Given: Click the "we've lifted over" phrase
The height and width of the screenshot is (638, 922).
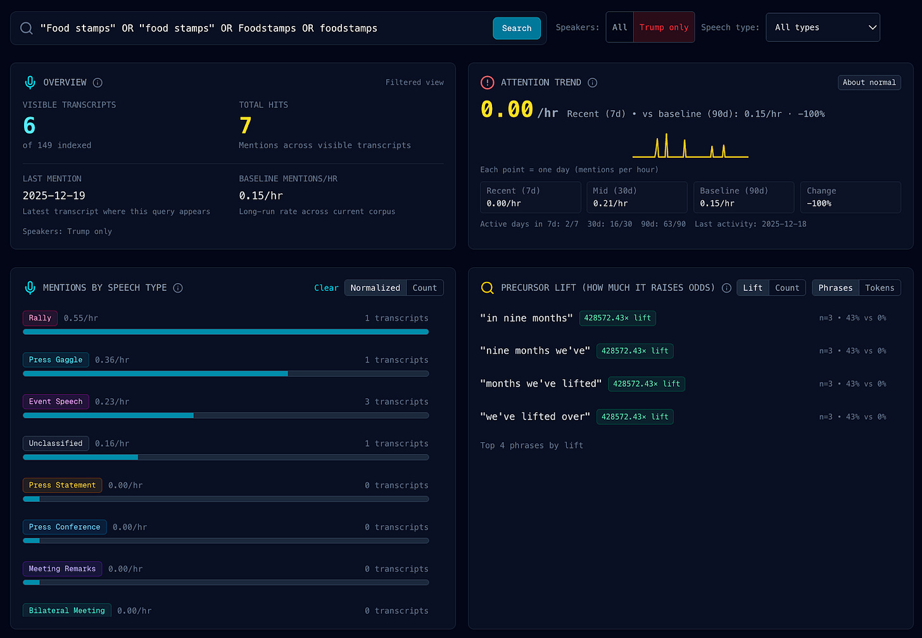Looking at the screenshot, I should click(535, 417).
